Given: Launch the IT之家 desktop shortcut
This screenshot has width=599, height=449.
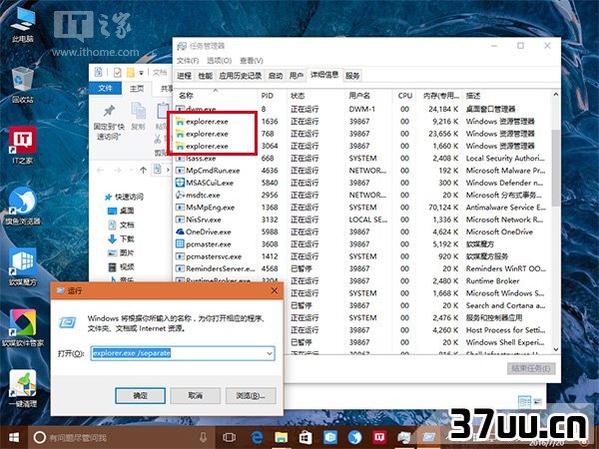Looking at the screenshot, I should pos(23,146).
